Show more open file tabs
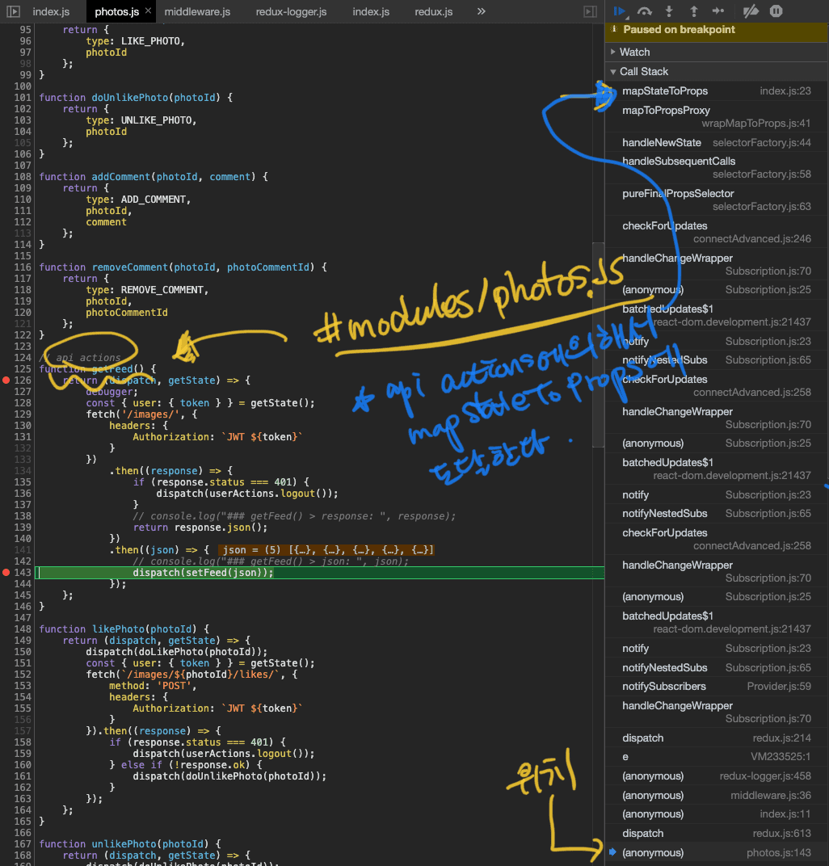The width and height of the screenshot is (829, 866). pos(482,12)
